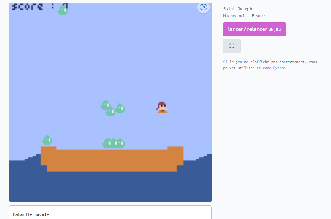
Task: Click the screenshot capture icon on game canvas
Action: (x=203, y=8)
